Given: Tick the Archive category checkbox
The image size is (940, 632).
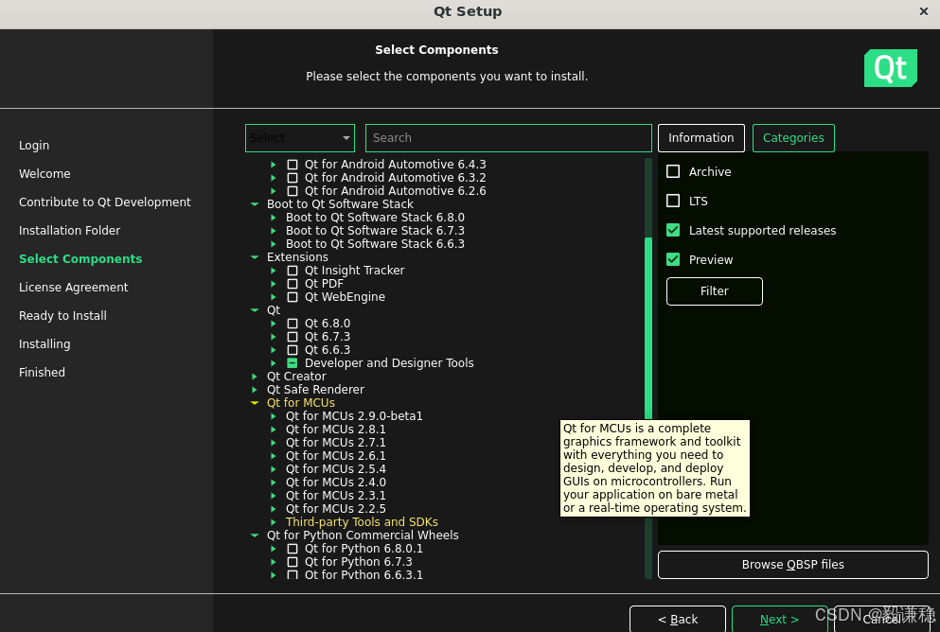Looking at the screenshot, I should (x=673, y=171).
